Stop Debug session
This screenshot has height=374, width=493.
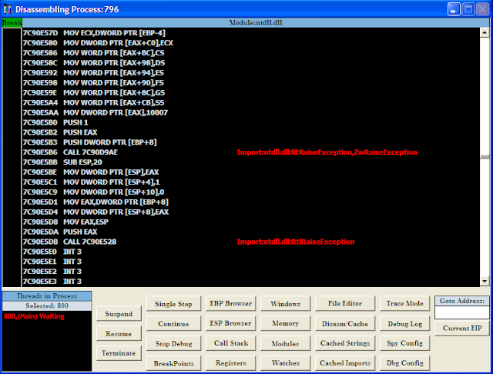pyautogui.click(x=173, y=343)
